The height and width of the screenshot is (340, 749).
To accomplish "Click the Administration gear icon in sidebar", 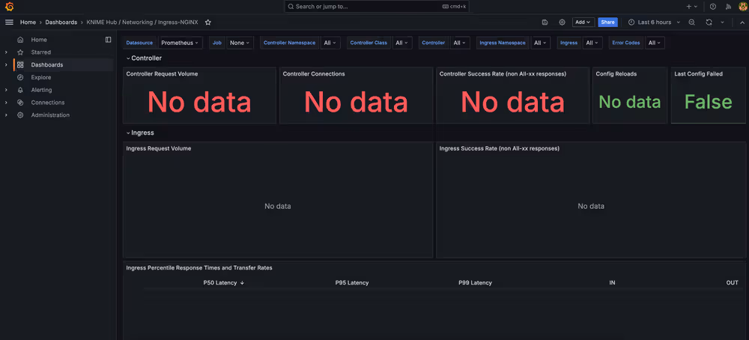I will tap(20, 115).
